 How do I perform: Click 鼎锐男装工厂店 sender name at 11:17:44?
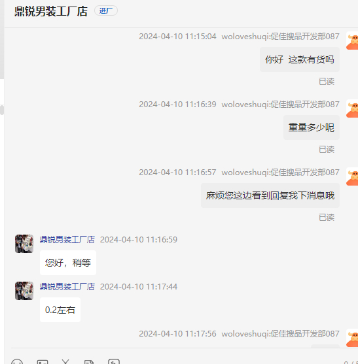coord(67,287)
